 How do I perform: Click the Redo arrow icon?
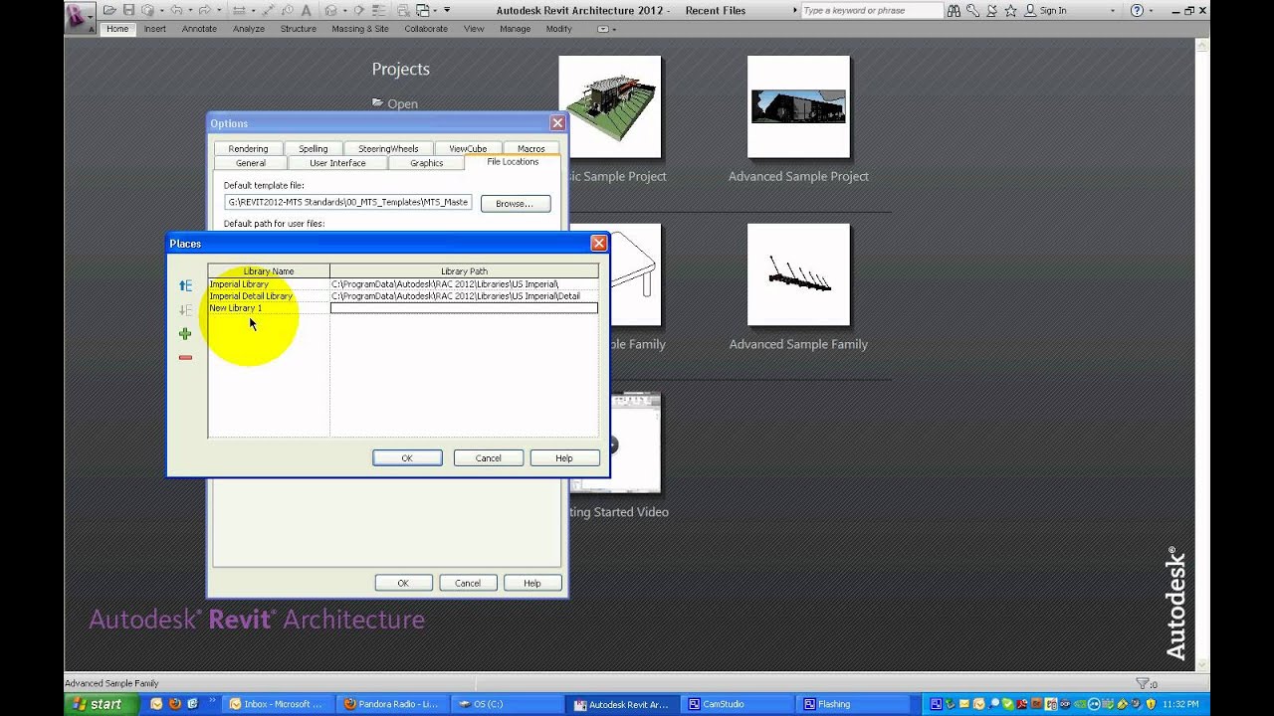tap(204, 10)
